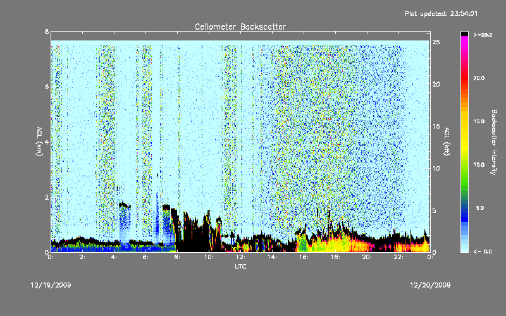Screen dimensions: 506x316
Task: Click the "AGL (kft)" right axis label
Action: tap(447, 142)
